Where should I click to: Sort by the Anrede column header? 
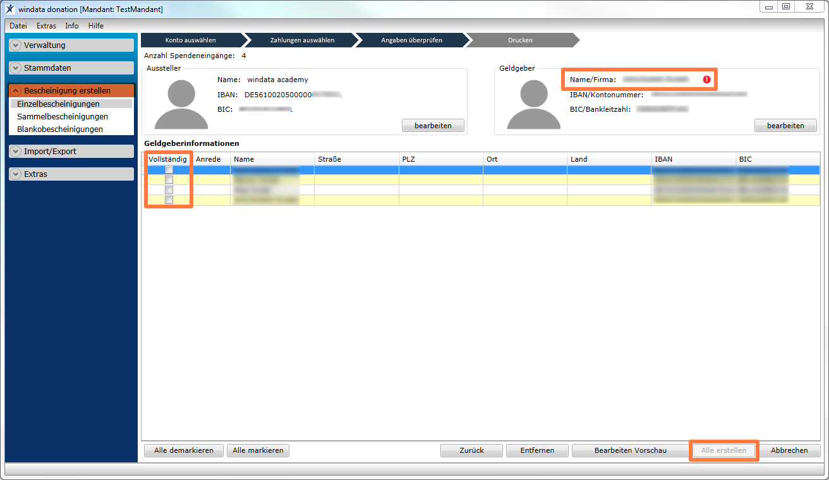[211, 159]
